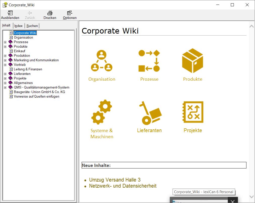The height and width of the screenshot is (203, 255).
Task: Expand the QMS Qualitätsmanagement-System node
Action: pyautogui.click(x=5, y=88)
